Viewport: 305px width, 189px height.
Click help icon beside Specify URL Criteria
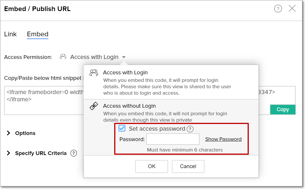74,153
